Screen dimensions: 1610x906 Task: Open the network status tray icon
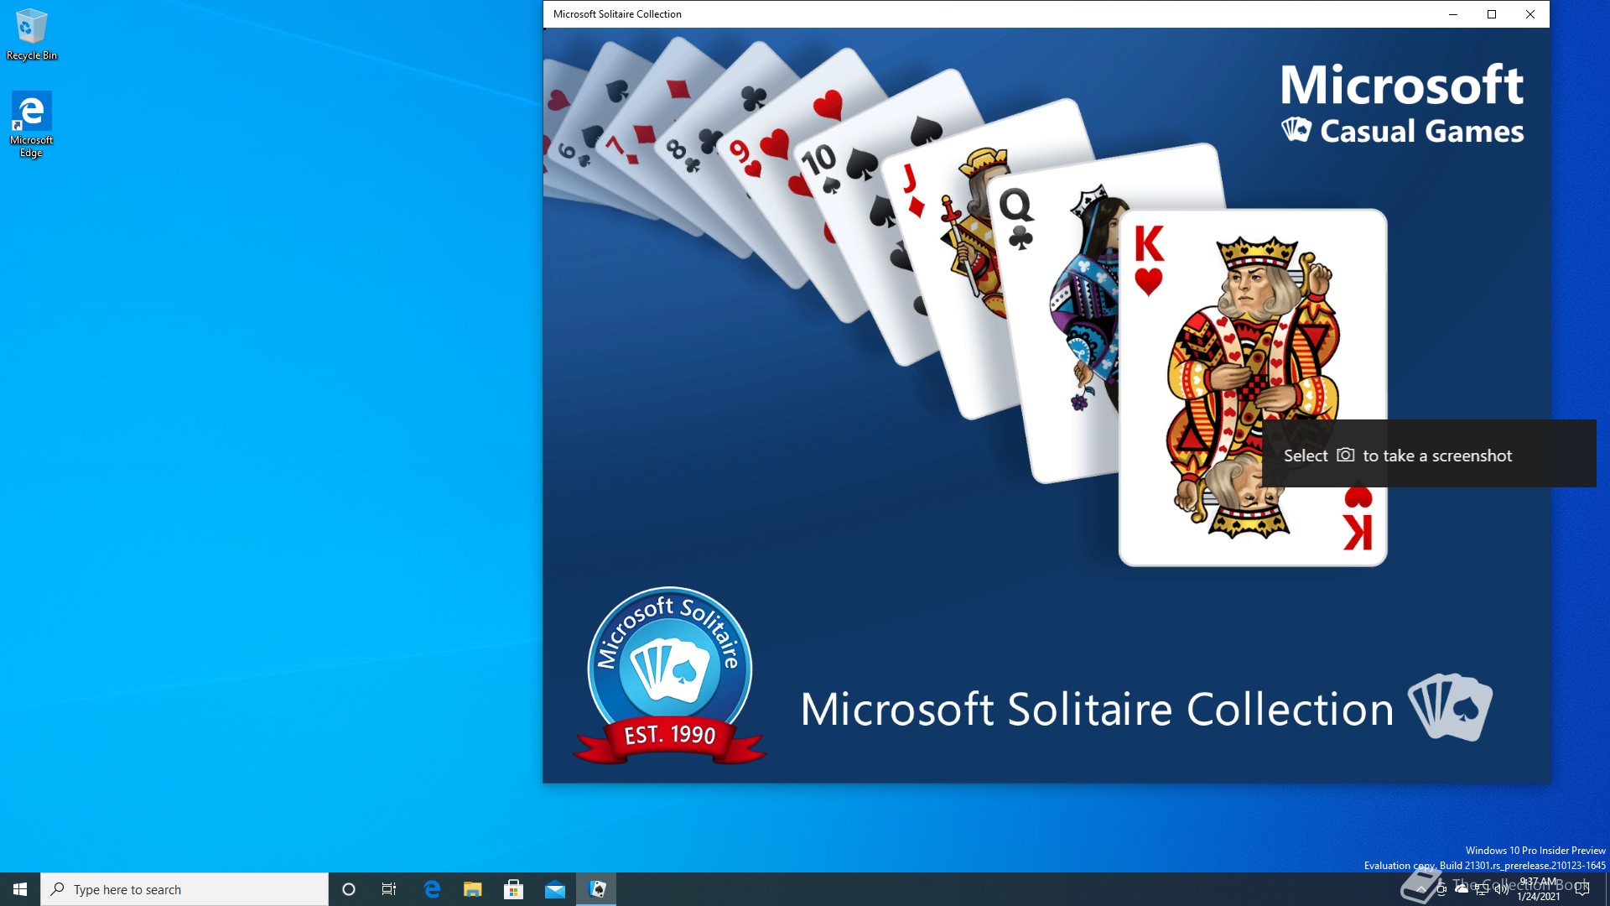click(1482, 889)
